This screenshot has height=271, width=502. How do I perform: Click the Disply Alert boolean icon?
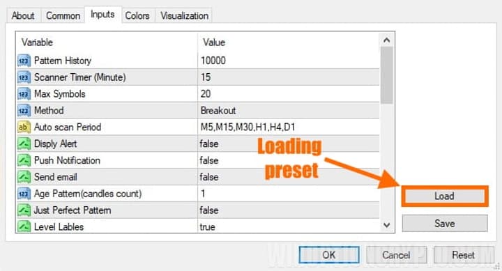pyautogui.click(x=24, y=144)
